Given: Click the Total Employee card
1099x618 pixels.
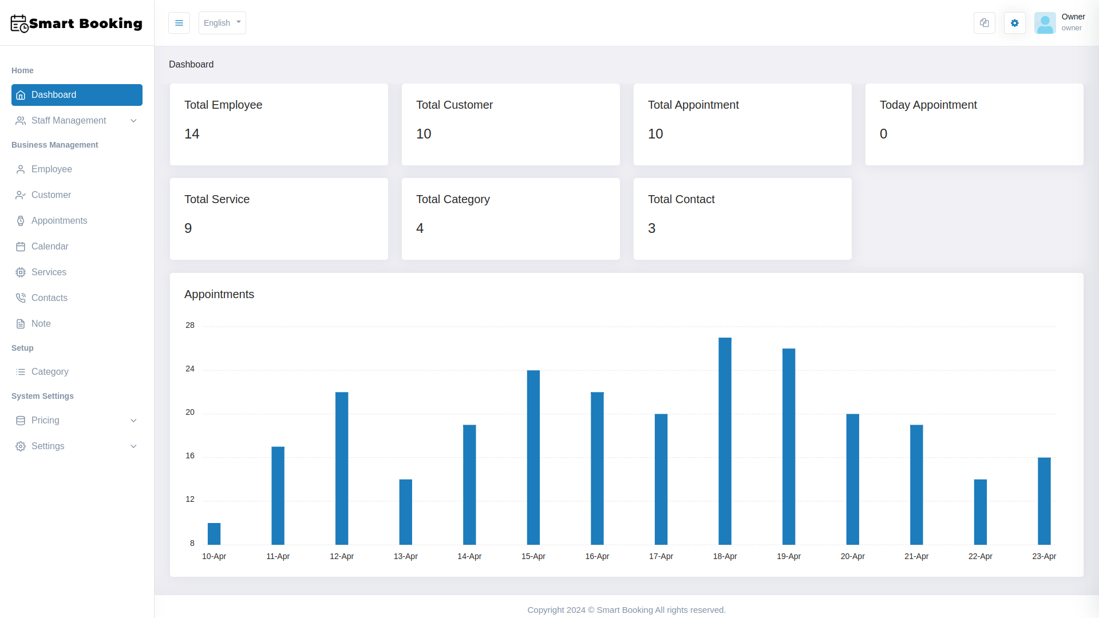Looking at the screenshot, I should coord(279,124).
